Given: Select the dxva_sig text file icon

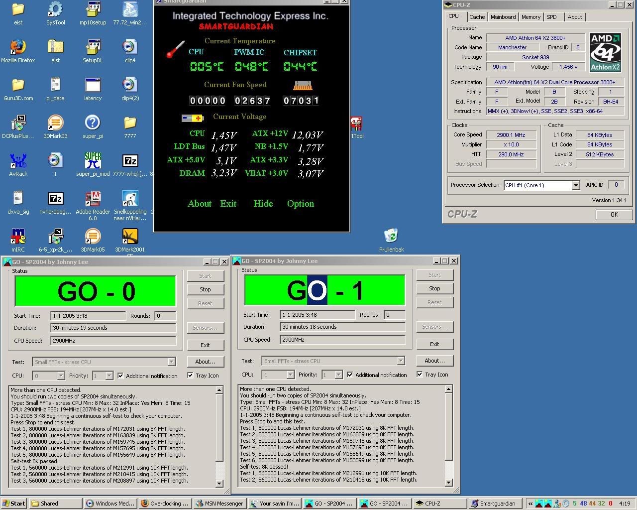Looking at the screenshot, I should tap(18, 202).
